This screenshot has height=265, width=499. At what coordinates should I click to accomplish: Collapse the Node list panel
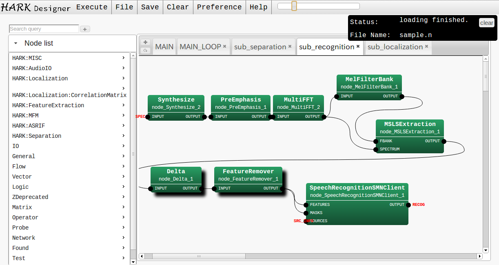coord(16,43)
